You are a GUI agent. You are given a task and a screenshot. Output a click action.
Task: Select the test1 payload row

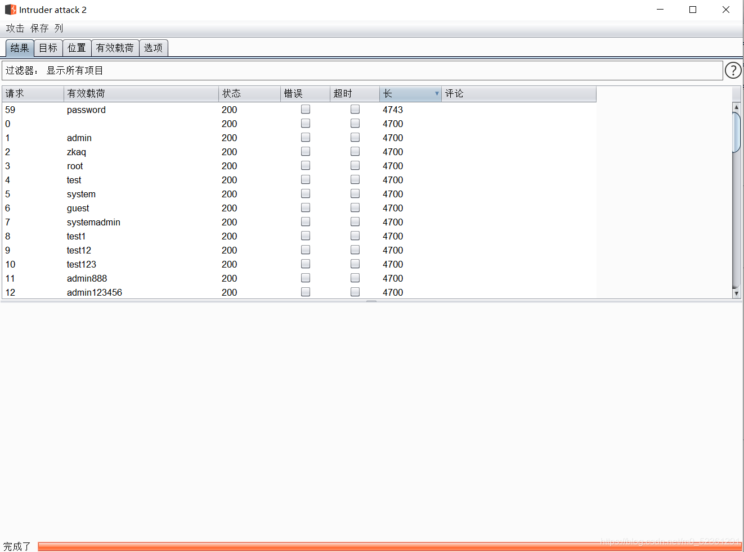299,236
